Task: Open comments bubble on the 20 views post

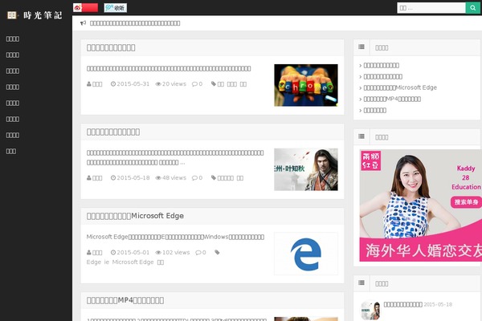Action: tap(194, 84)
